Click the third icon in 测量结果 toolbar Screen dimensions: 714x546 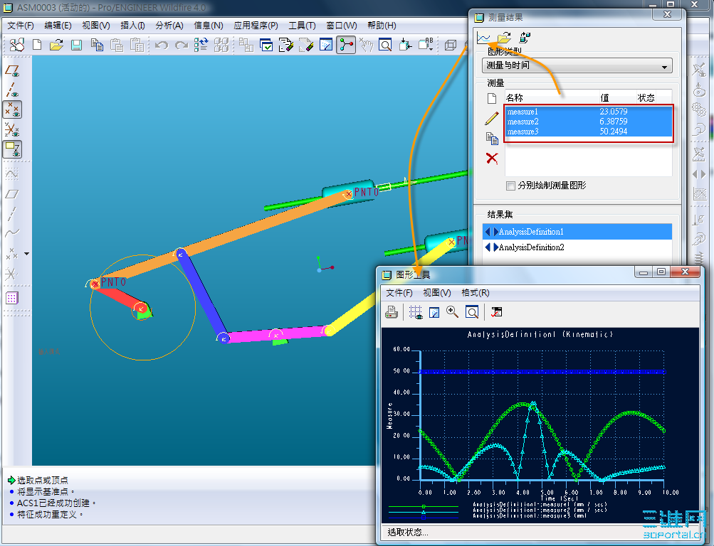(x=525, y=38)
